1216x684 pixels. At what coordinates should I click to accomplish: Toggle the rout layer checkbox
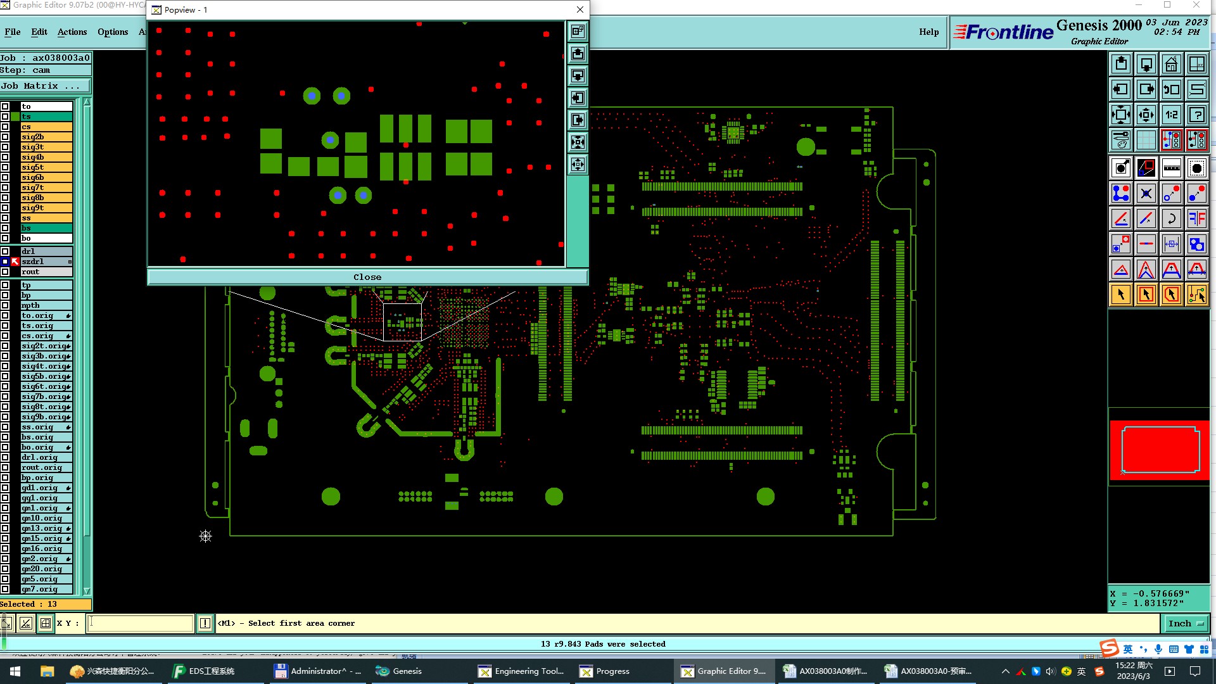click(5, 272)
